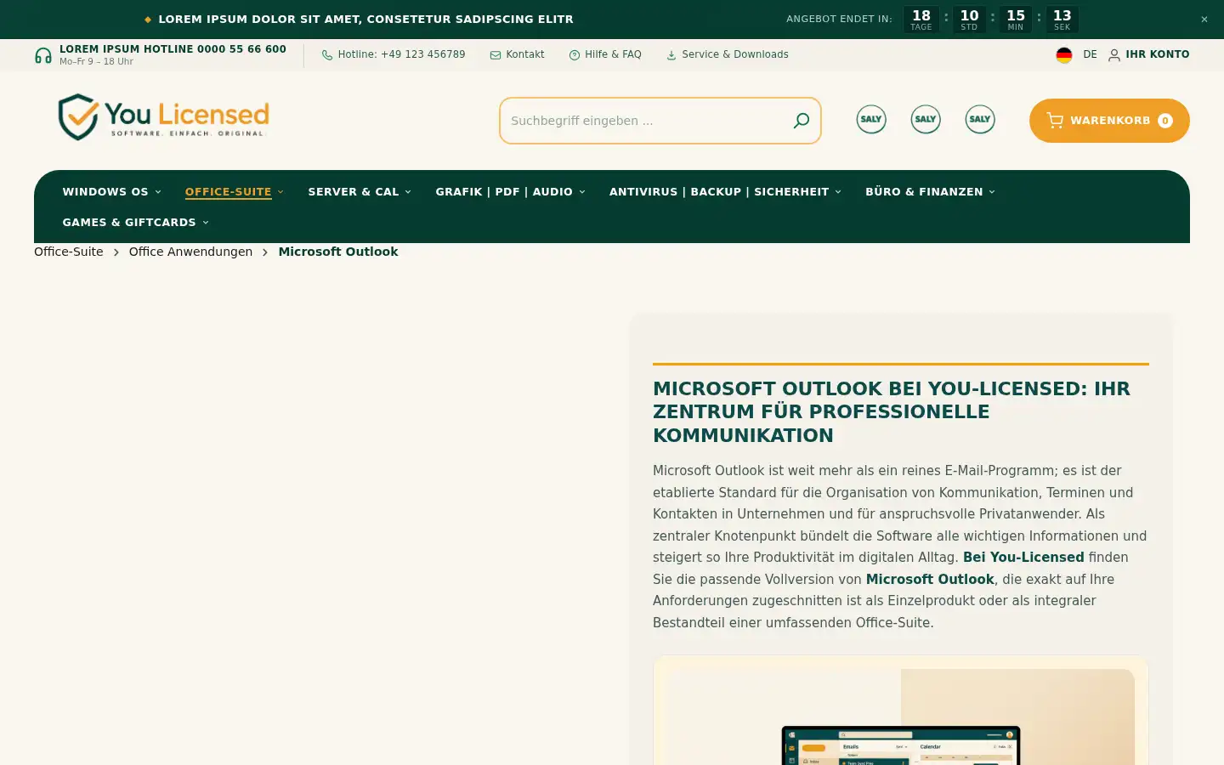Expand the Windows OS dropdown chevron

tap(158, 192)
